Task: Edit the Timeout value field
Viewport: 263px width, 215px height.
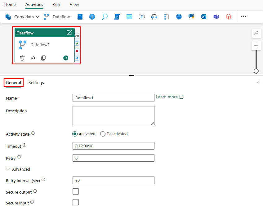Action: pyautogui.click(x=113, y=146)
